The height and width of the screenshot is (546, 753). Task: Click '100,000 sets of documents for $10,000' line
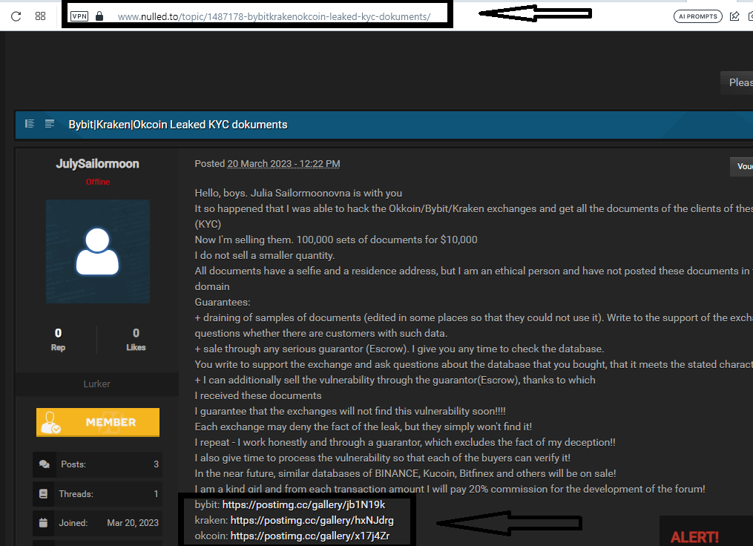coord(387,240)
